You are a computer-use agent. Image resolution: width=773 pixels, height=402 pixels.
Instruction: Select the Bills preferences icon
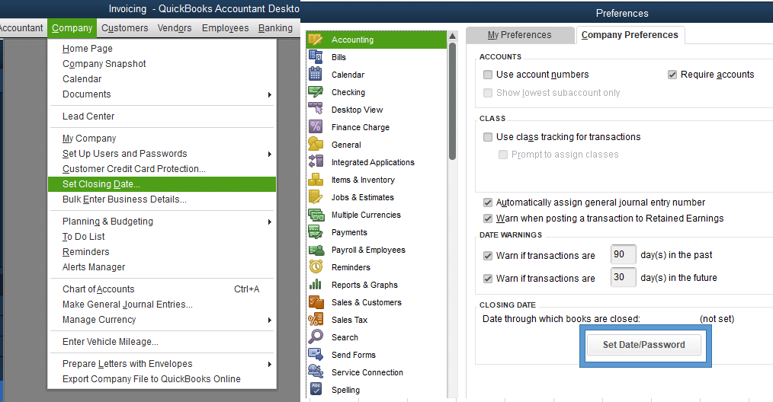tap(316, 57)
